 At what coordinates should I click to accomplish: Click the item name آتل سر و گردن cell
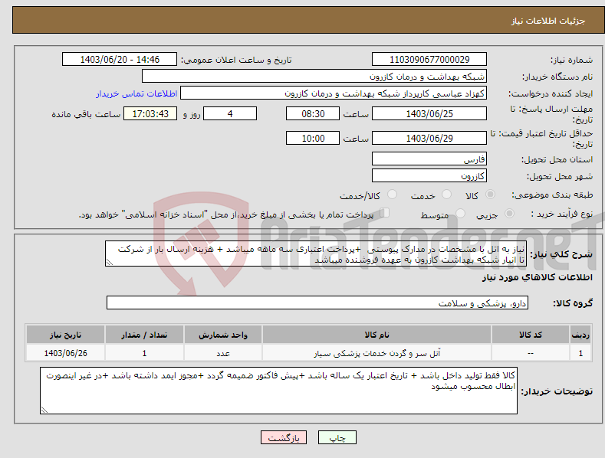[376, 353]
